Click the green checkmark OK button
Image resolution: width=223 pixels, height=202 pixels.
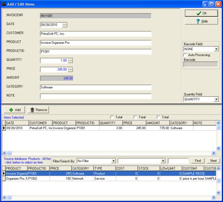click(201, 13)
